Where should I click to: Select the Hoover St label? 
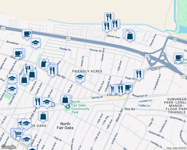coord(96,50)
